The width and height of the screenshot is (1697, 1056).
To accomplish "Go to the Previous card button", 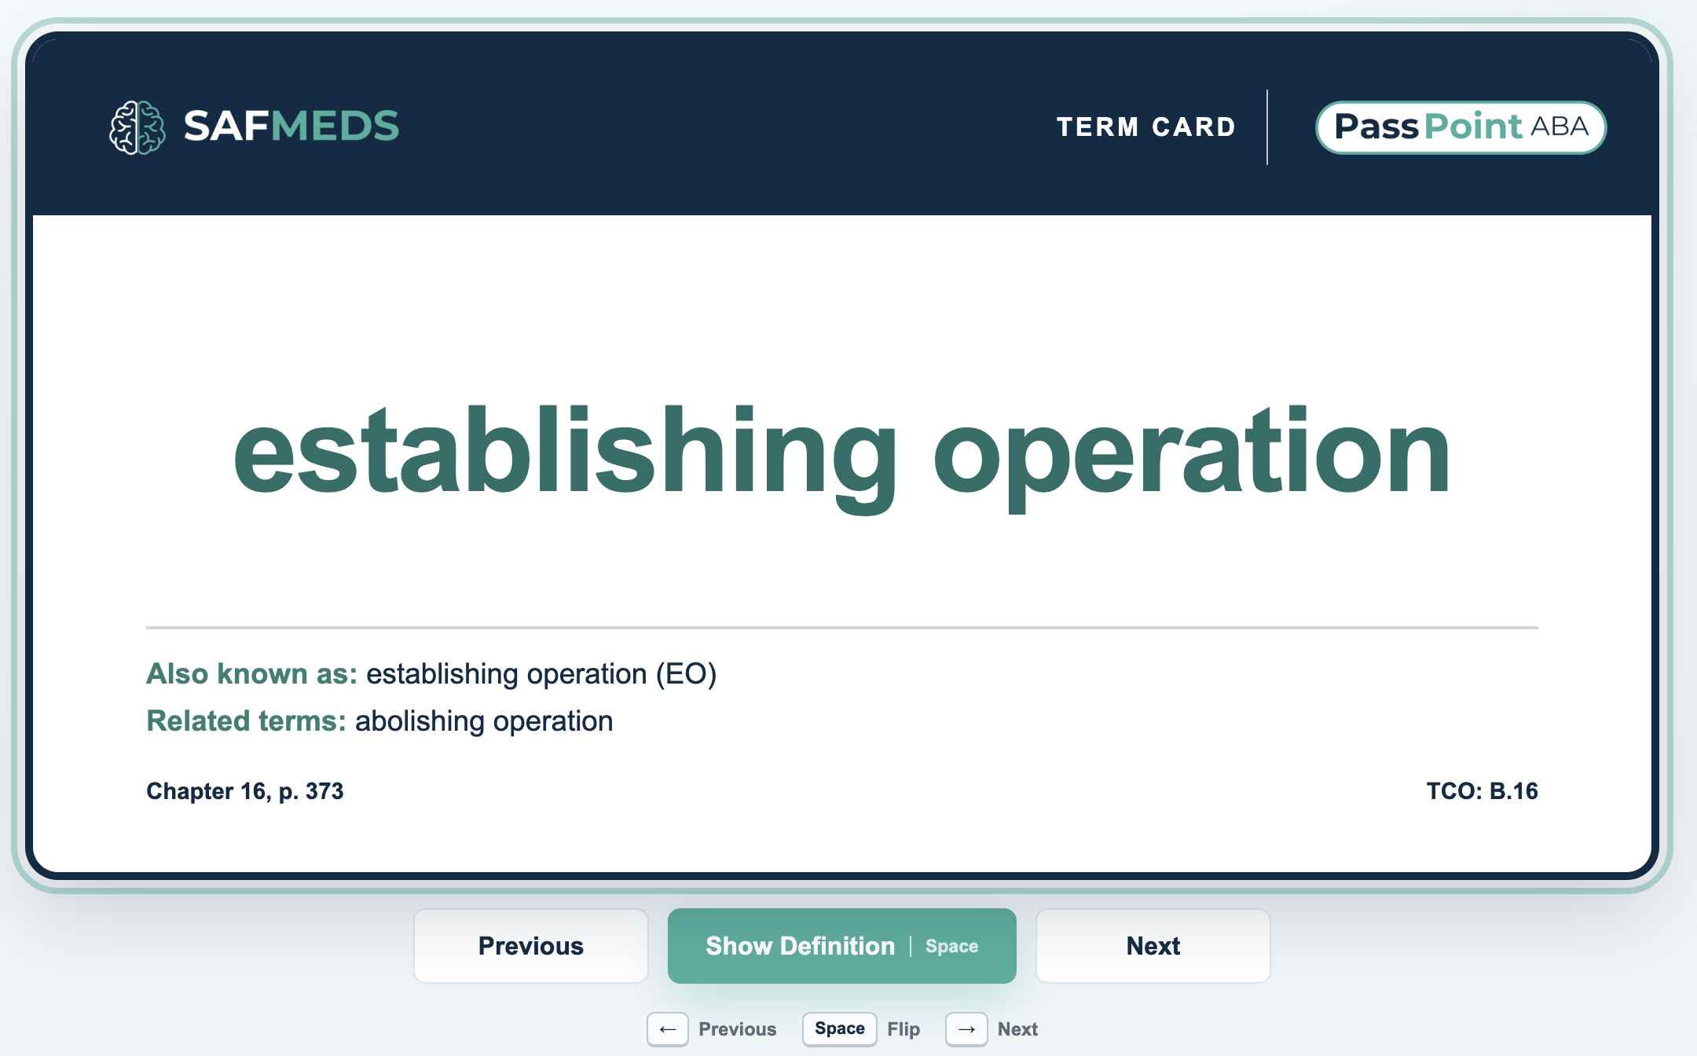I will [531, 946].
